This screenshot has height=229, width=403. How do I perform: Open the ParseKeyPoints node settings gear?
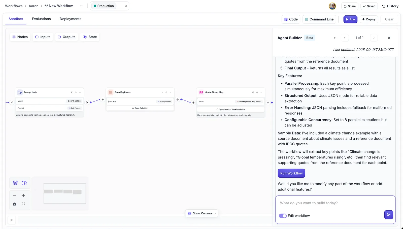click(x=166, y=92)
